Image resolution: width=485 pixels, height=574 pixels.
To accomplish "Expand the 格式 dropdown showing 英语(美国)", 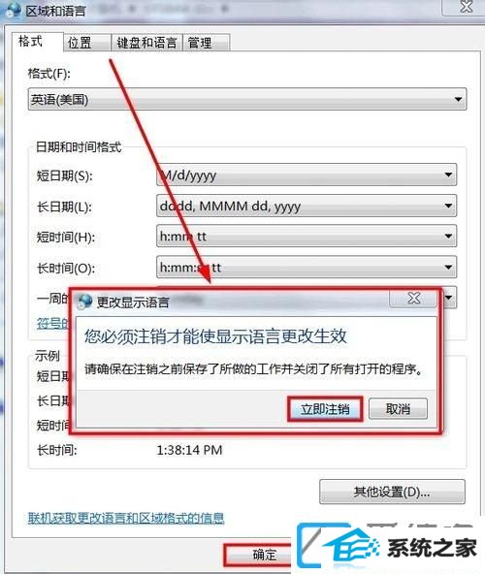I will pyautogui.click(x=247, y=99).
